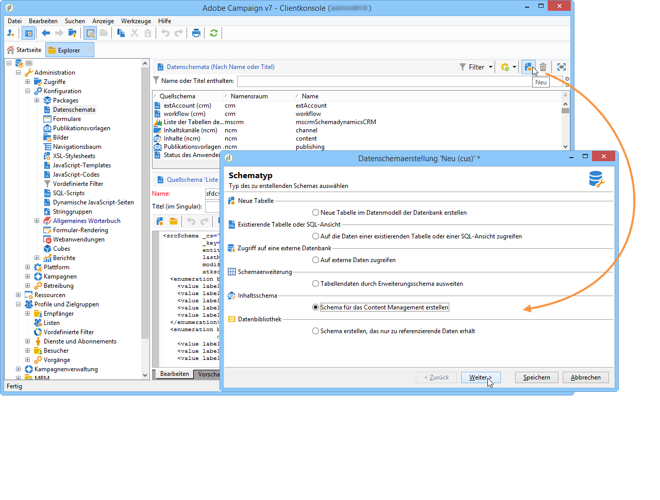660x500 pixels.
Task: Click the green refresh icon
Action: [x=214, y=33]
